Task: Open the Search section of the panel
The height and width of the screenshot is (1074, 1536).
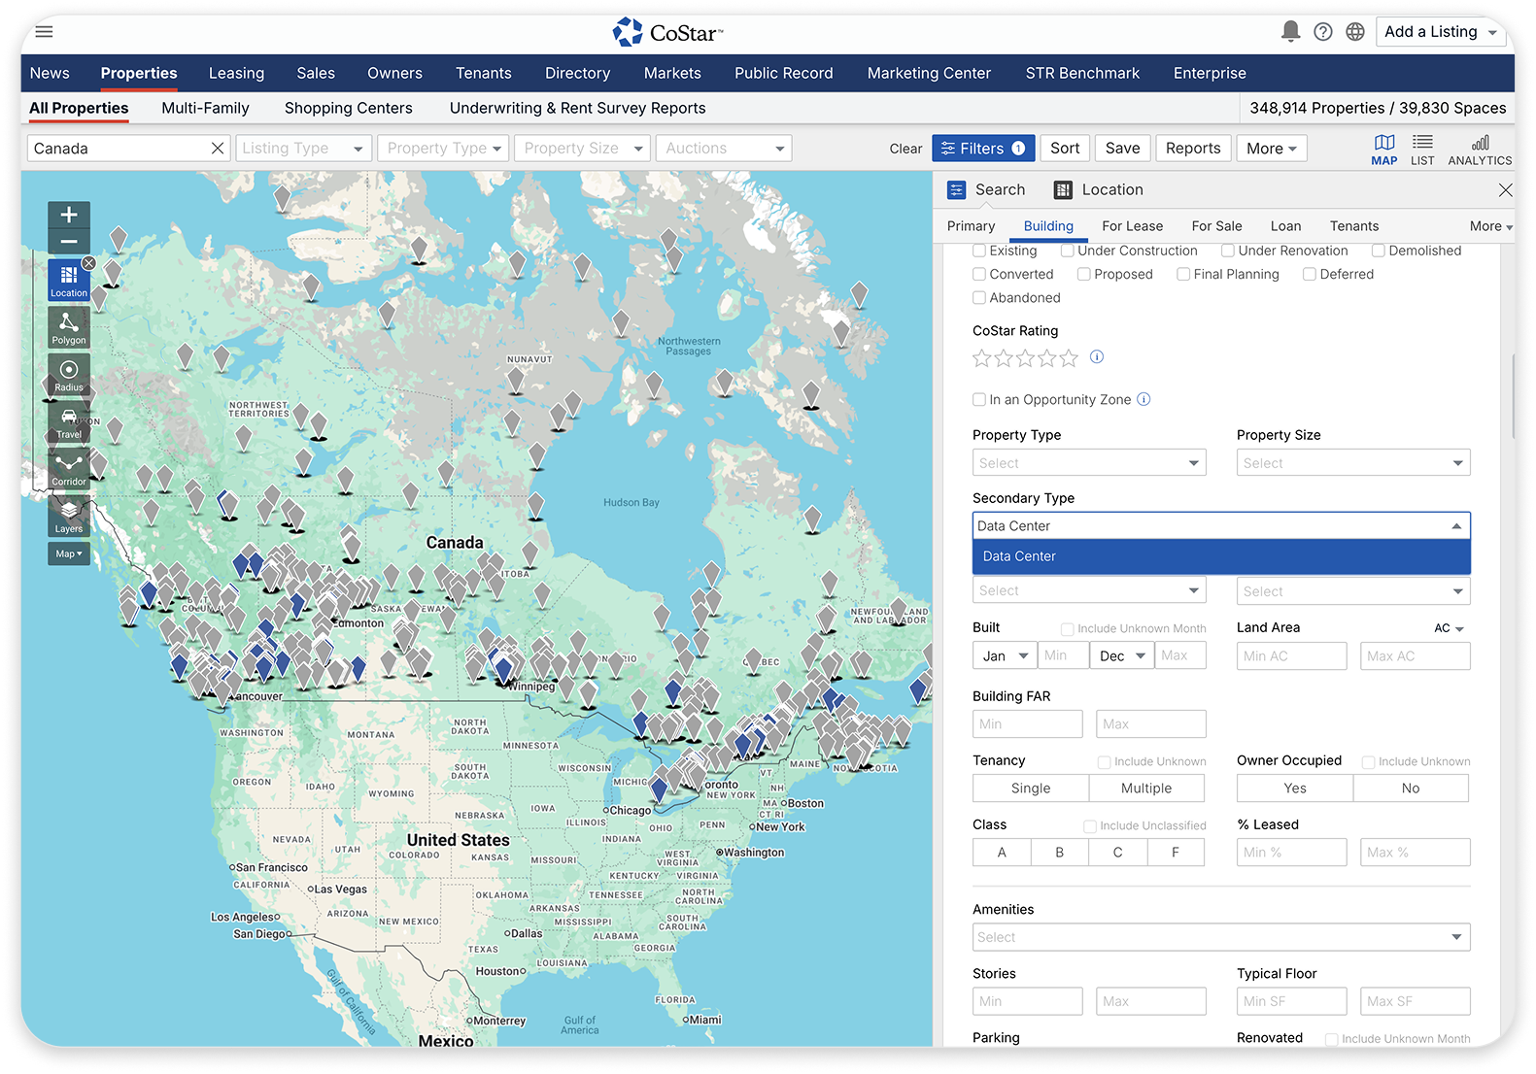Action: 986,190
